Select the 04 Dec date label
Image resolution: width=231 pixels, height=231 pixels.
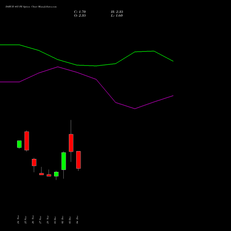(77, 219)
